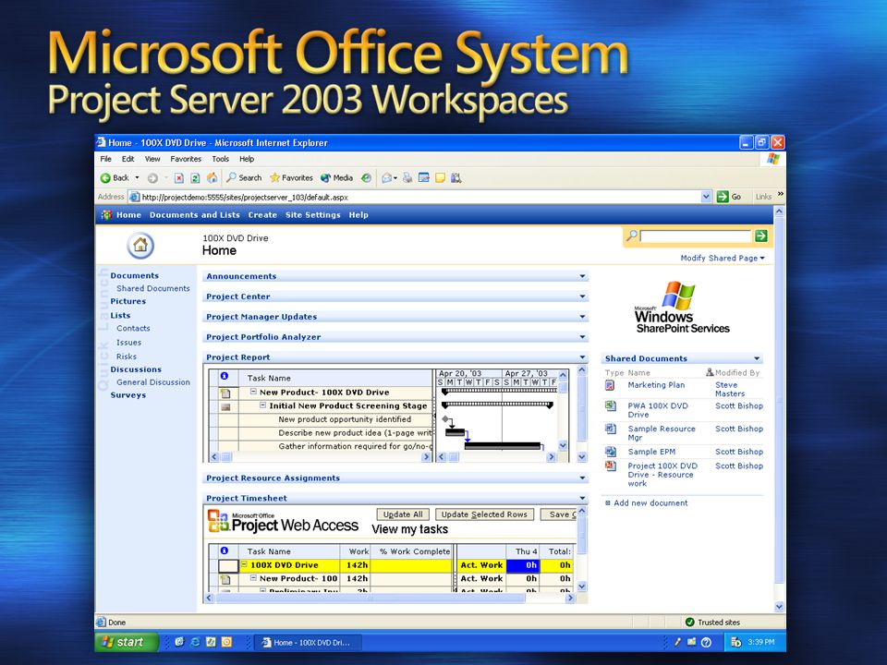Open the Project Resource Assignments dropdown arrow
This screenshot has height=665, width=887.
[x=582, y=478]
